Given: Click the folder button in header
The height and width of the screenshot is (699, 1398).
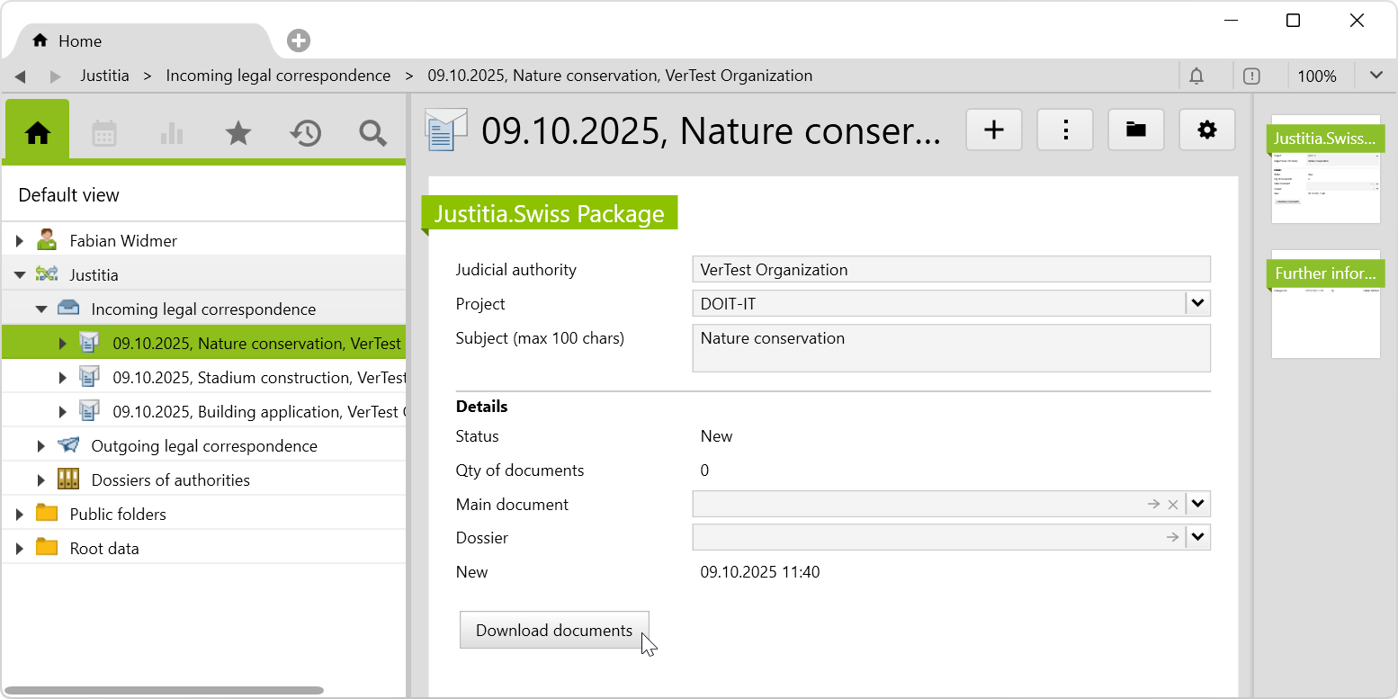Looking at the screenshot, I should point(1135,130).
